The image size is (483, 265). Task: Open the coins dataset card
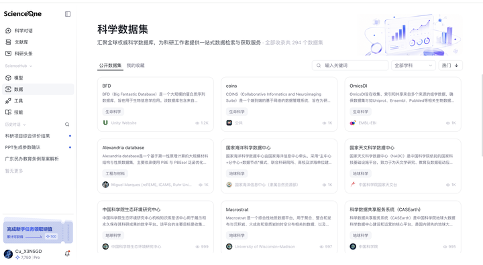(279, 104)
